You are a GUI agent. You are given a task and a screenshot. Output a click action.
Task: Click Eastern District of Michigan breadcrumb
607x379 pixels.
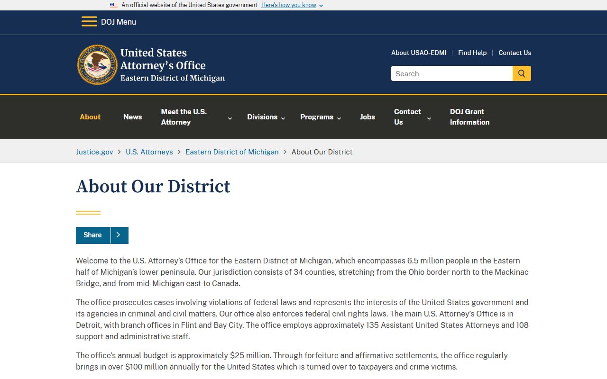point(232,152)
